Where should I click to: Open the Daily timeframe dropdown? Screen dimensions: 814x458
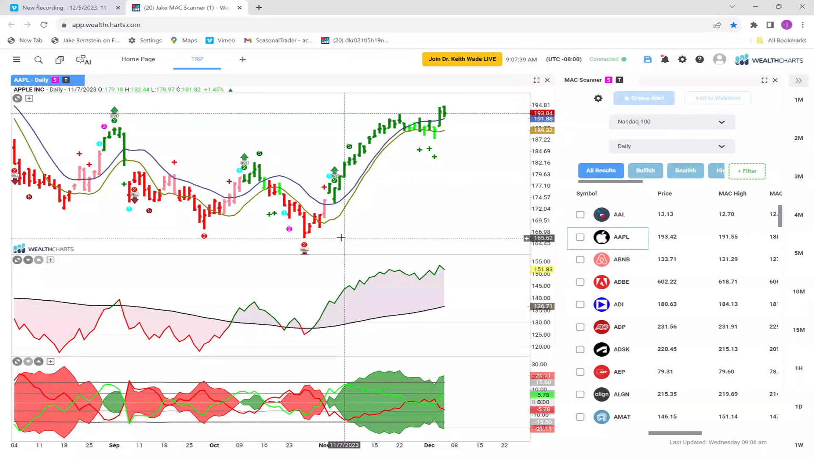click(x=672, y=146)
